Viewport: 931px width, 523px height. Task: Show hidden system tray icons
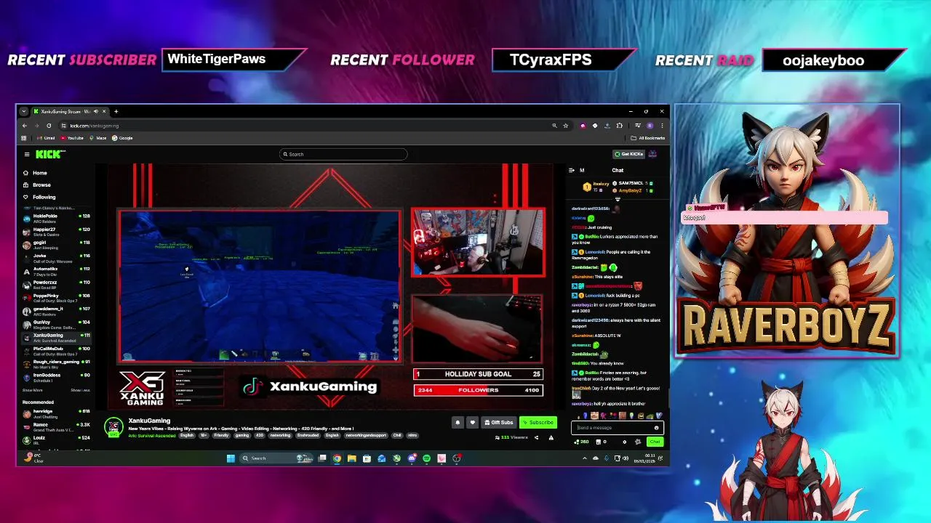pos(584,458)
